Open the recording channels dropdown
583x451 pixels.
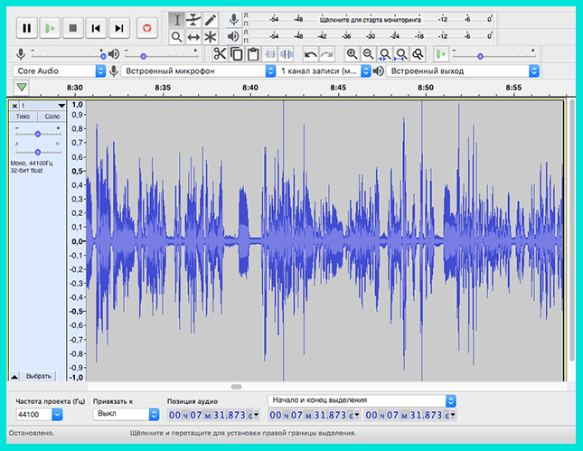[324, 70]
